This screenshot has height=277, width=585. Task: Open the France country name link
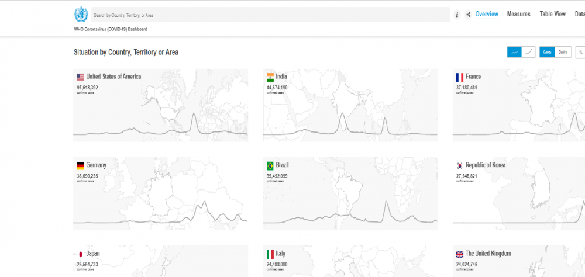coord(473,77)
